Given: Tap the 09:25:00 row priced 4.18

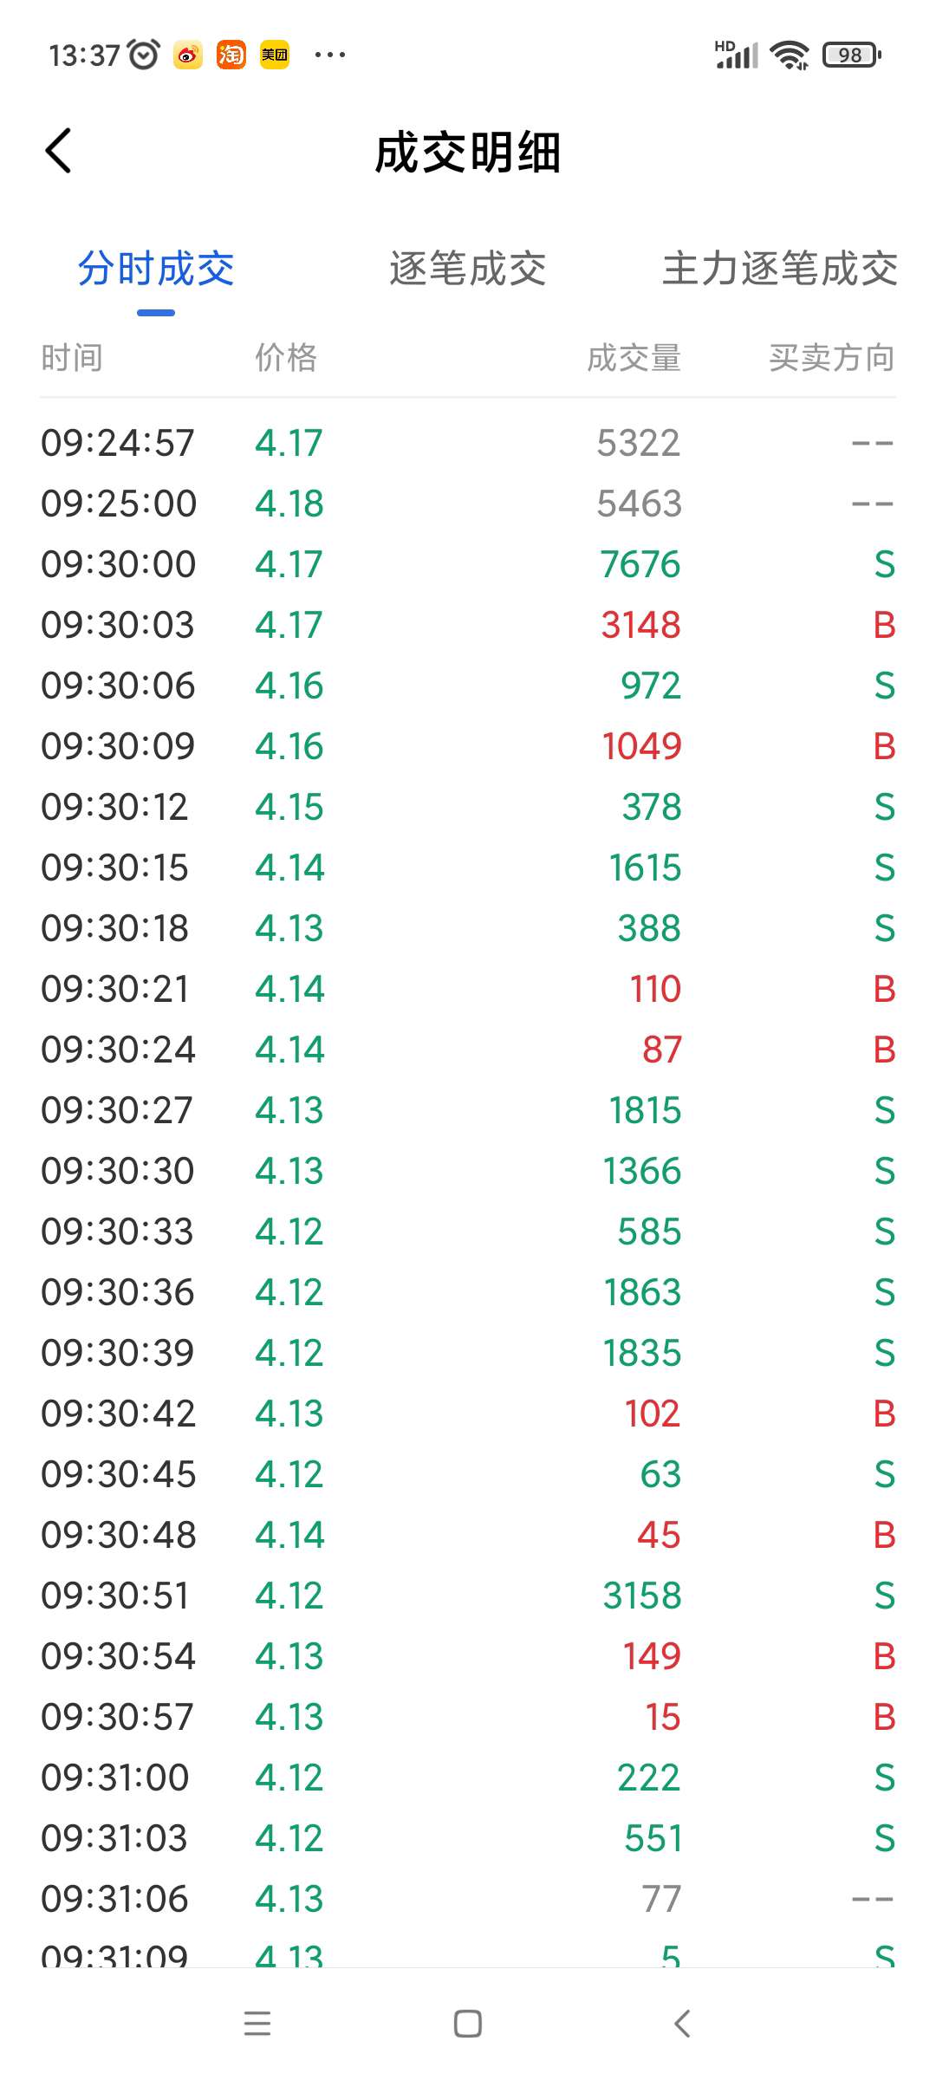Looking at the screenshot, I should (468, 504).
